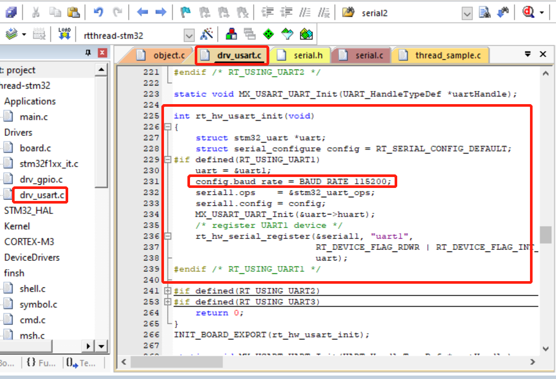This screenshot has width=556, height=379.
Task: Expand the folded RT_USING_UART2 block
Action: click(x=168, y=290)
